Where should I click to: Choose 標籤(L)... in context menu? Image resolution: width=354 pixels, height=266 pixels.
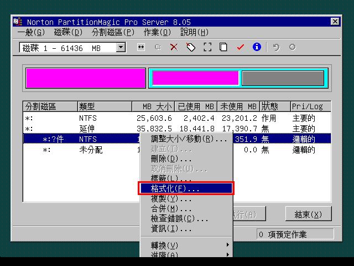click(186, 178)
